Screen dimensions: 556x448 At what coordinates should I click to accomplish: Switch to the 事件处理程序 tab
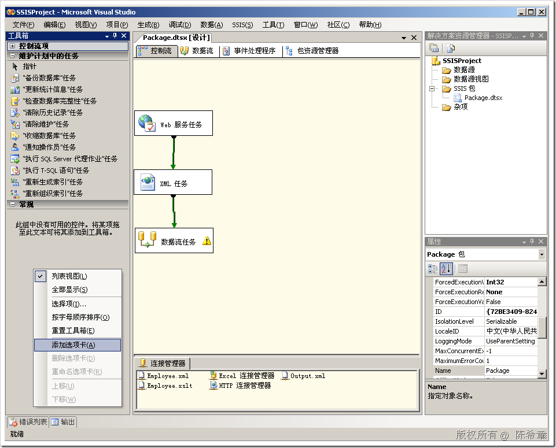(249, 51)
